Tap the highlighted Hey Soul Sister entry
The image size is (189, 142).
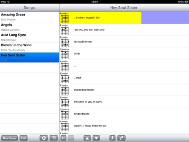(x=30, y=58)
